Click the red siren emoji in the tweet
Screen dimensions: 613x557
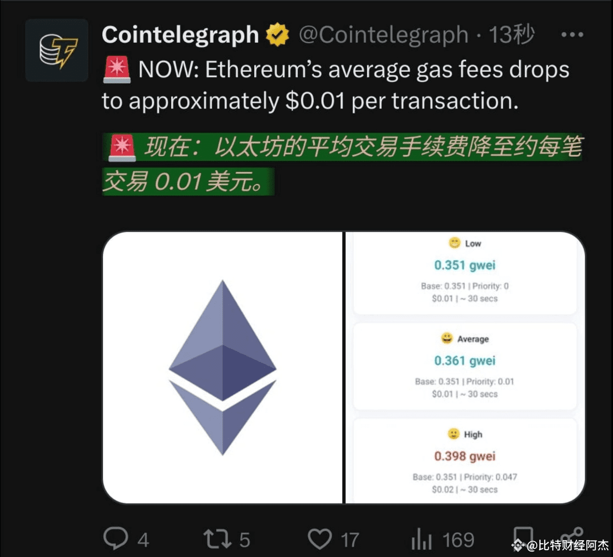click(117, 69)
